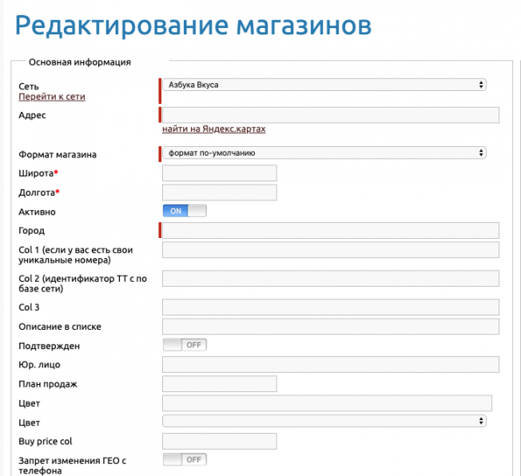
Task: Click the Цвет text input field
Action: (x=327, y=403)
